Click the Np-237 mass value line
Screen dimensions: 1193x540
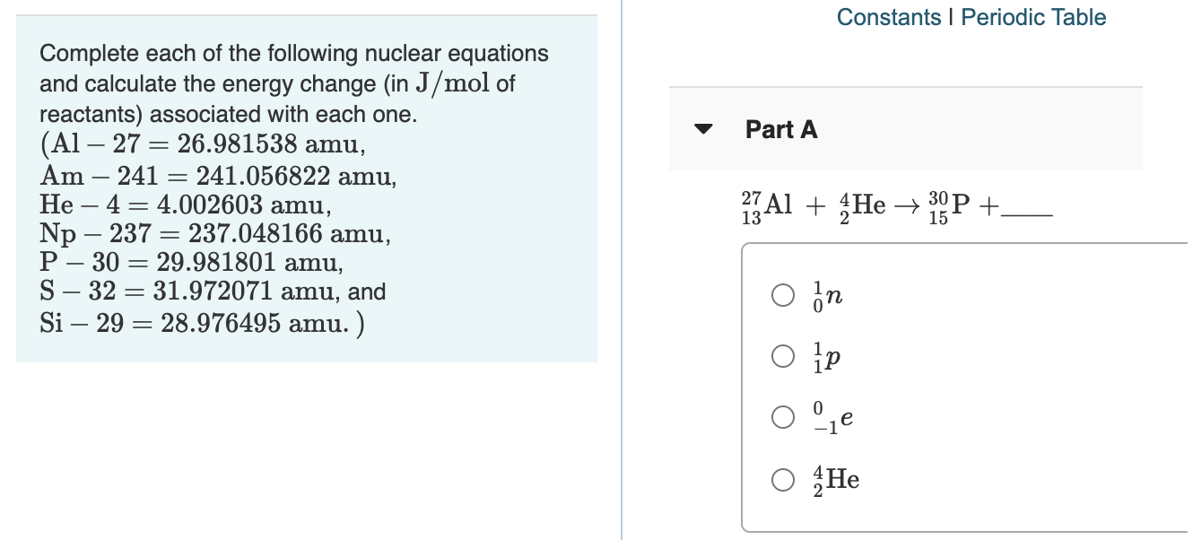[215, 235]
